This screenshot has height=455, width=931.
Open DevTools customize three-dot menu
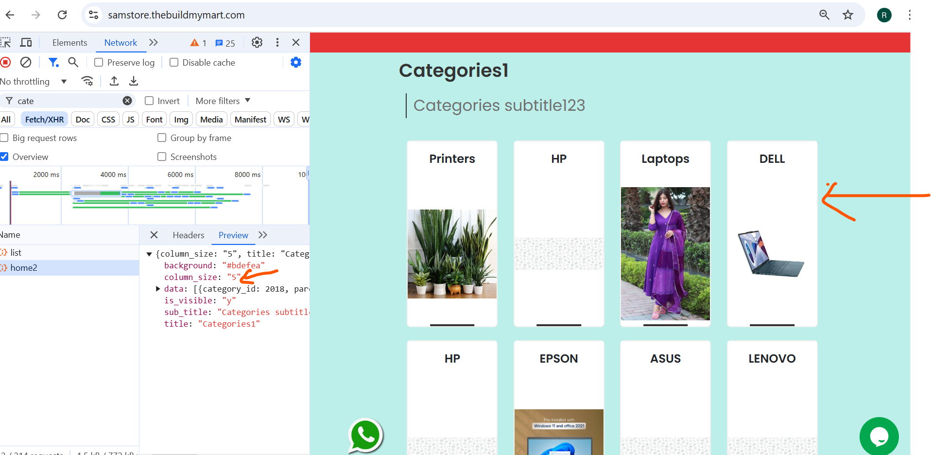pos(277,42)
